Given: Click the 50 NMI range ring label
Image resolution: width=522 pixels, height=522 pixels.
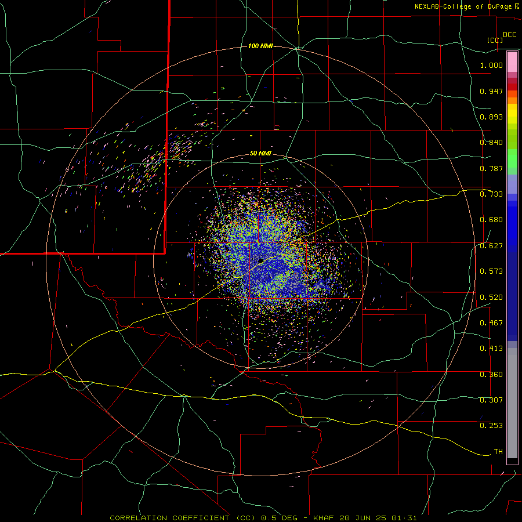Looking at the screenshot, I should (x=260, y=154).
